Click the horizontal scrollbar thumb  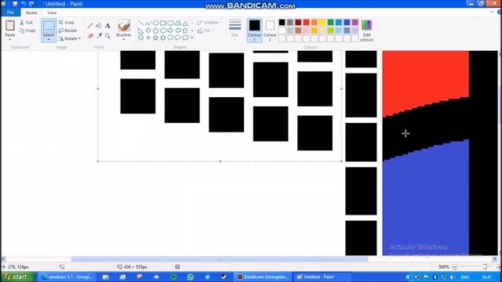tap(220, 259)
